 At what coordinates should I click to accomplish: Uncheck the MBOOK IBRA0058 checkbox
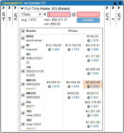pyautogui.click(x=23, y=95)
